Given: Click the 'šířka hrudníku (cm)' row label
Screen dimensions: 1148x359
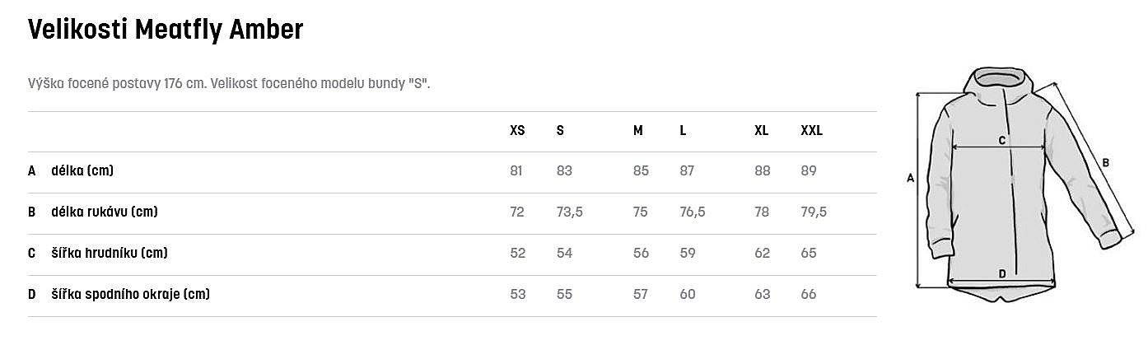Looking at the screenshot, I should 109,254.
